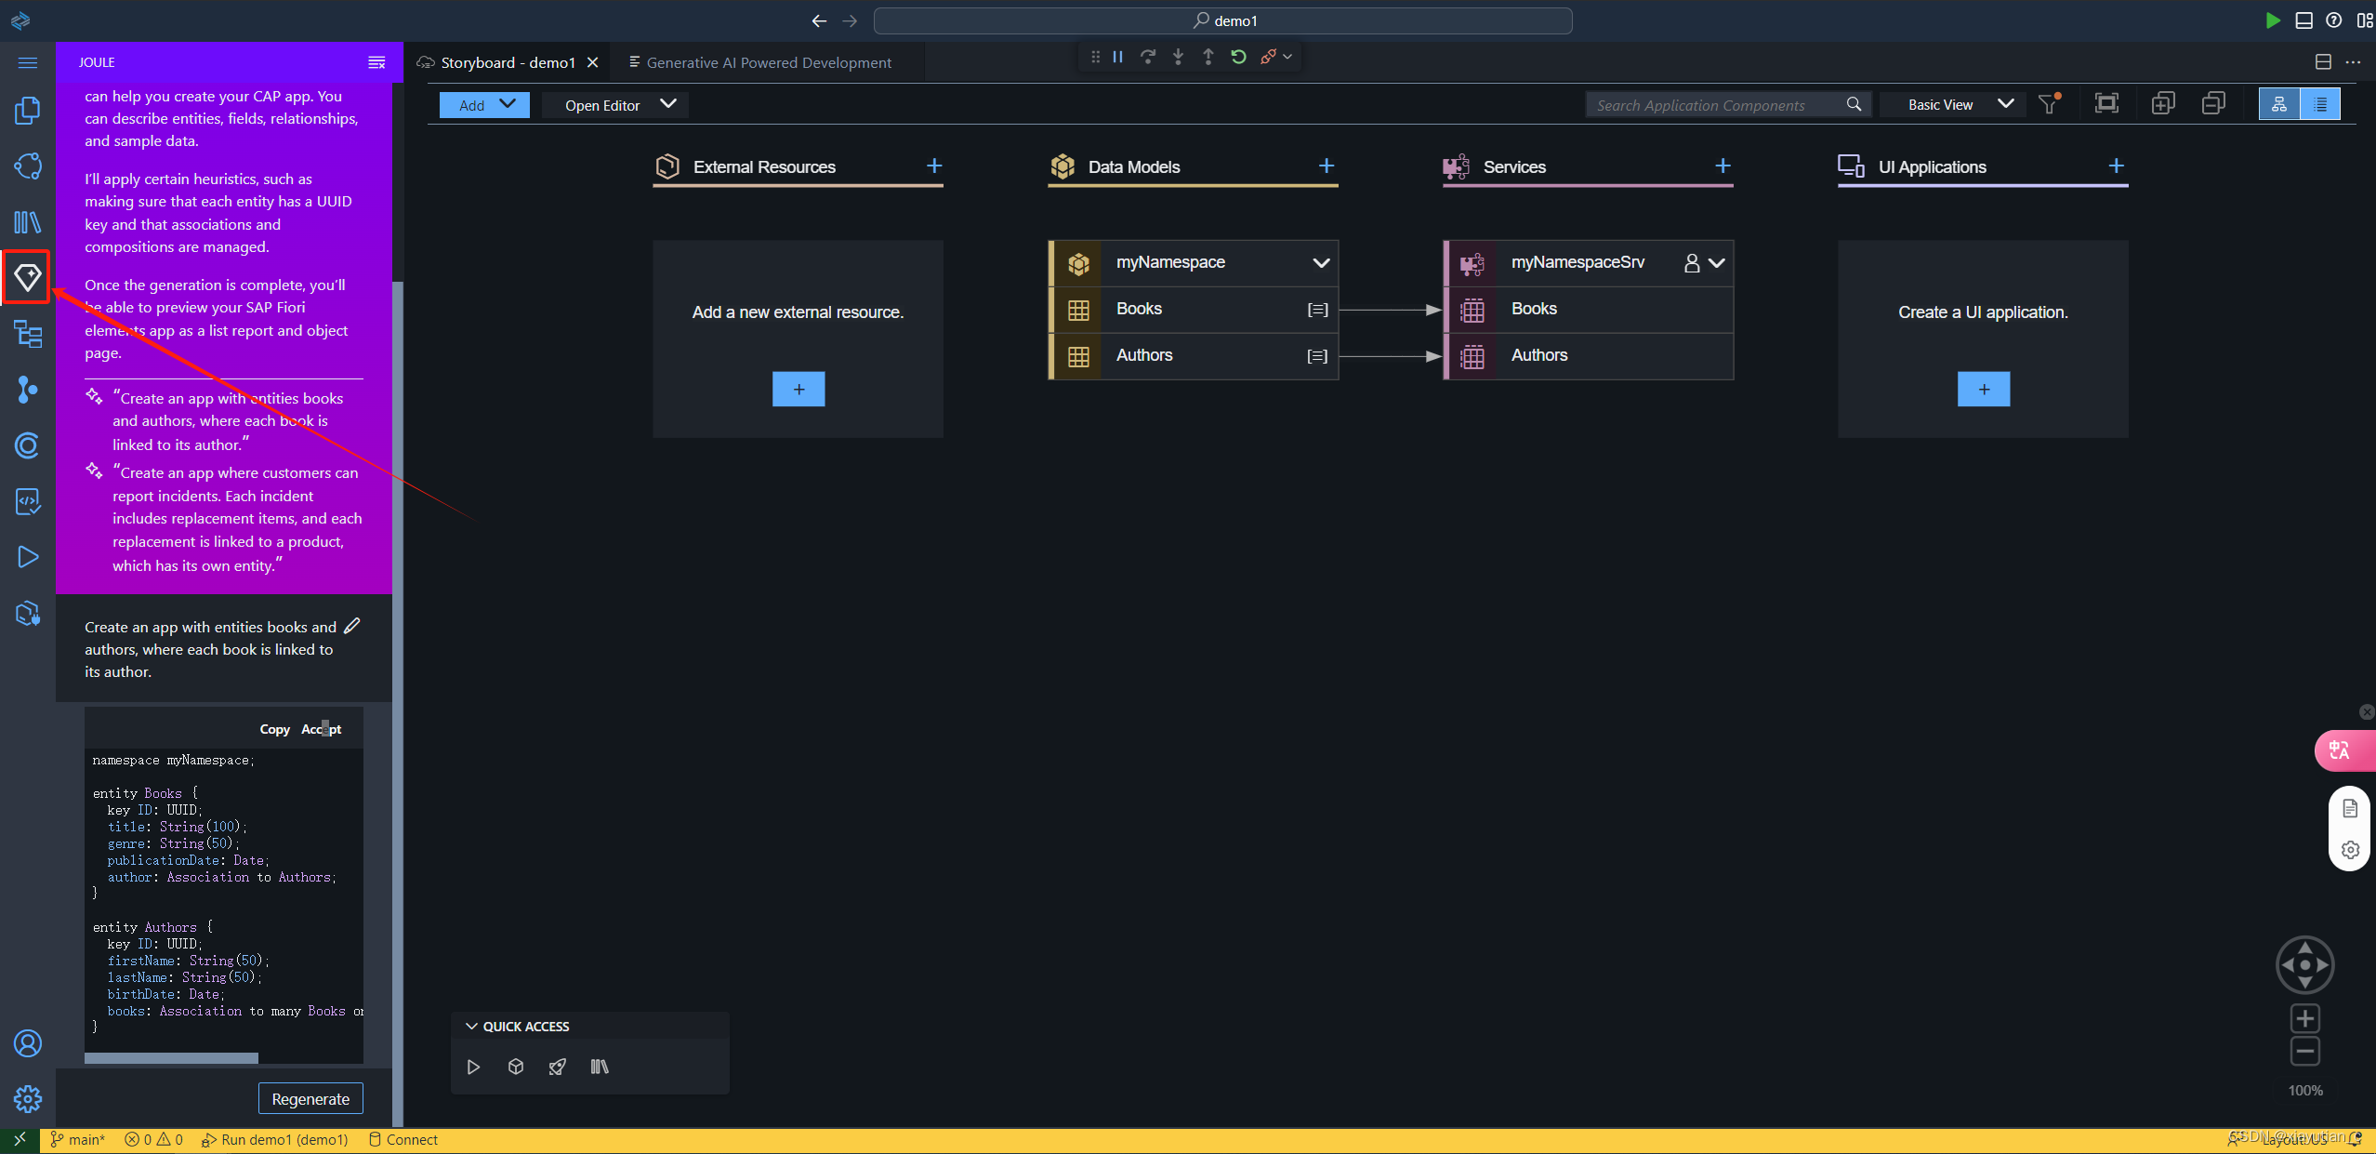Screen dimensions: 2376x1154
Task: Open the Manage gear icon in sidebar
Action: (27, 1099)
